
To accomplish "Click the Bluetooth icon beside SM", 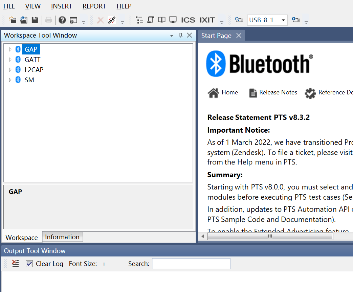I will coord(18,80).
